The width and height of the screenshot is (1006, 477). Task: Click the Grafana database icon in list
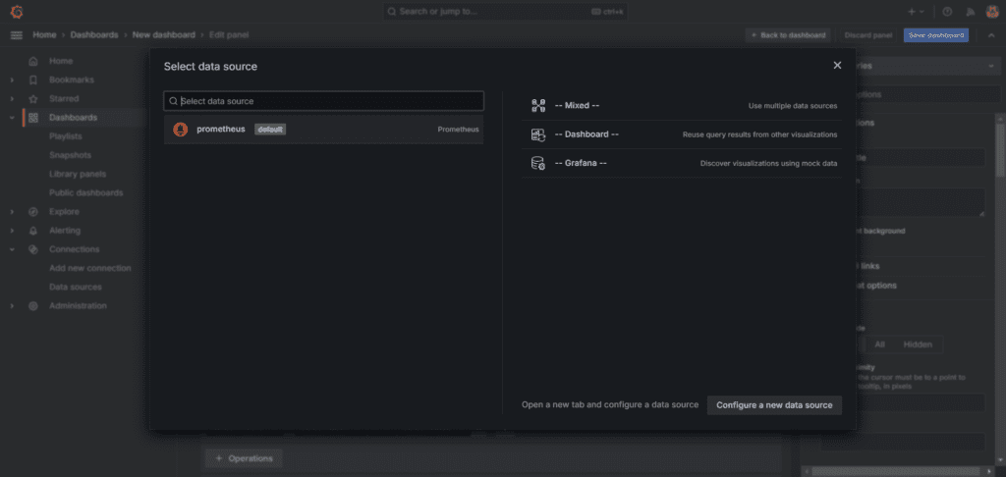click(x=537, y=164)
